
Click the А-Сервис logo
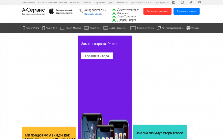(x=33, y=11)
